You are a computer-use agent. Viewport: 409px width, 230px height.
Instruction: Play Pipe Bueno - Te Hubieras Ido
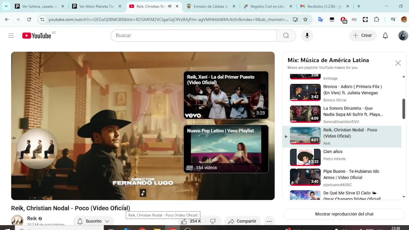[x=342, y=177]
